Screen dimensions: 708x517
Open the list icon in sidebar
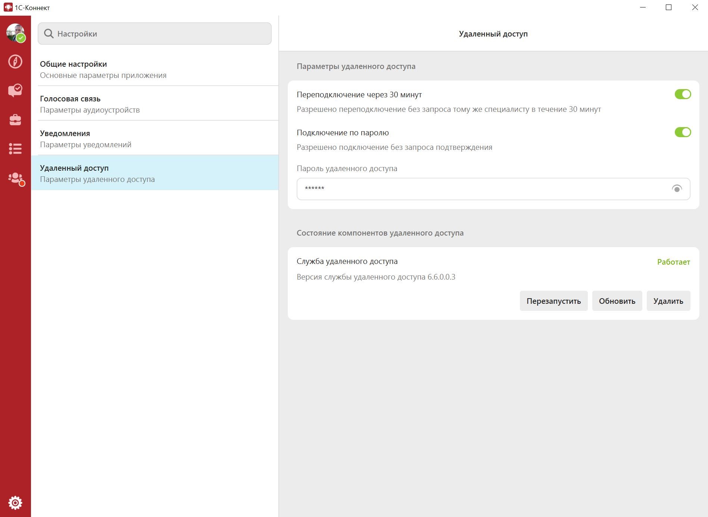[x=15, y=149]
